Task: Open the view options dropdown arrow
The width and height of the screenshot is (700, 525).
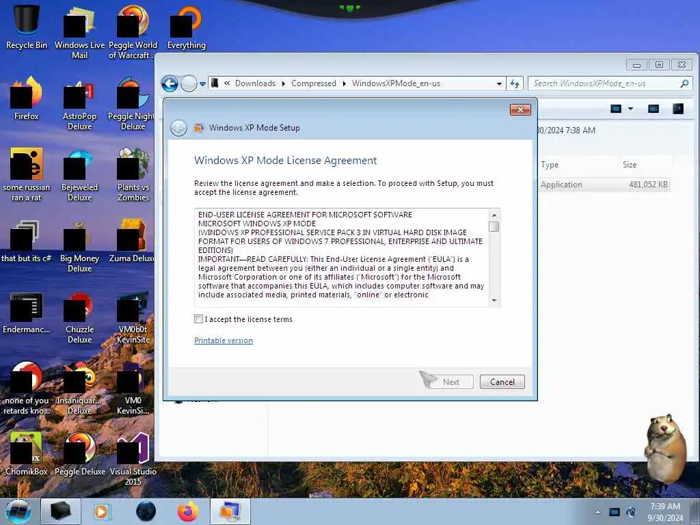Action: click(x=630, y=109)
